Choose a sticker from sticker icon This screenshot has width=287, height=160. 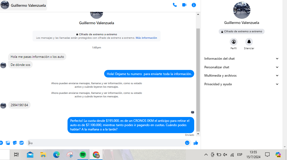click(15, 143)
